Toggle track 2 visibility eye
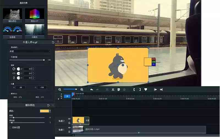 click(x=69, y=119)
